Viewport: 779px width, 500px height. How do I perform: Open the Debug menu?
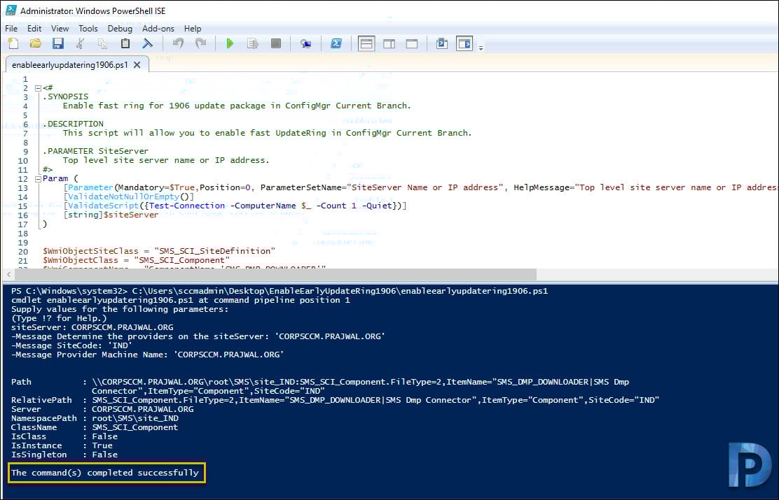coord(120,29)
